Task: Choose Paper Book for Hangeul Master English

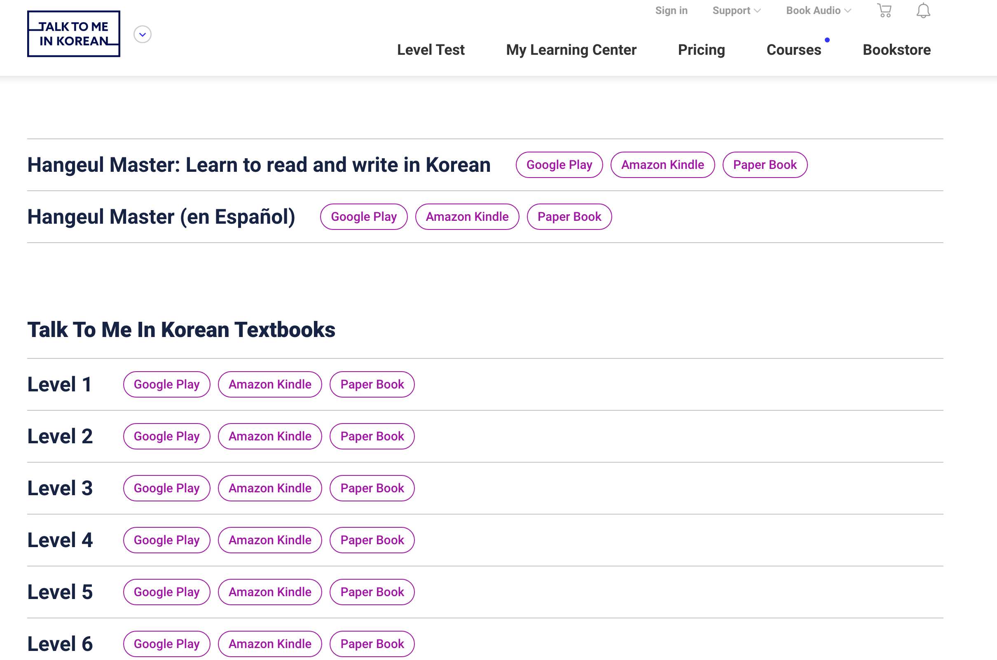Action: tap(765, 164)
